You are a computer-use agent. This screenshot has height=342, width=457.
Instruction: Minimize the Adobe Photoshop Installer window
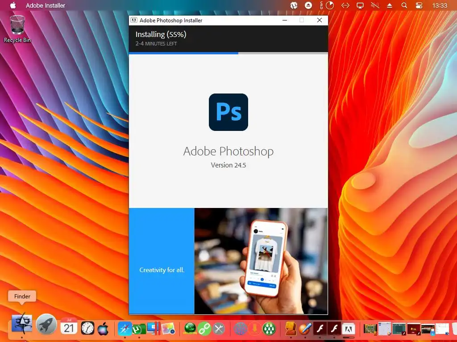click(285, 20)
